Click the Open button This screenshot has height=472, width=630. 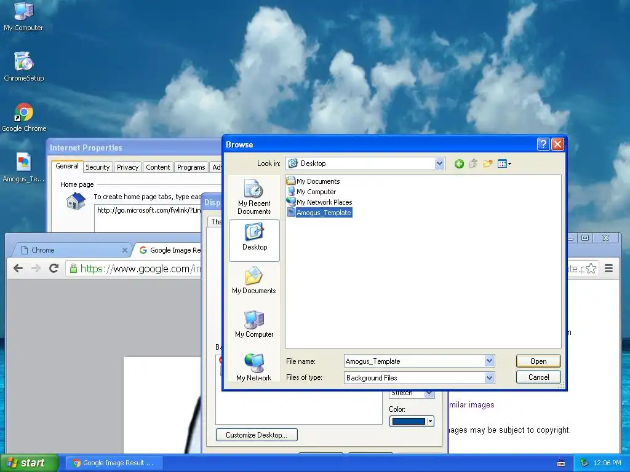click(538, 361)
